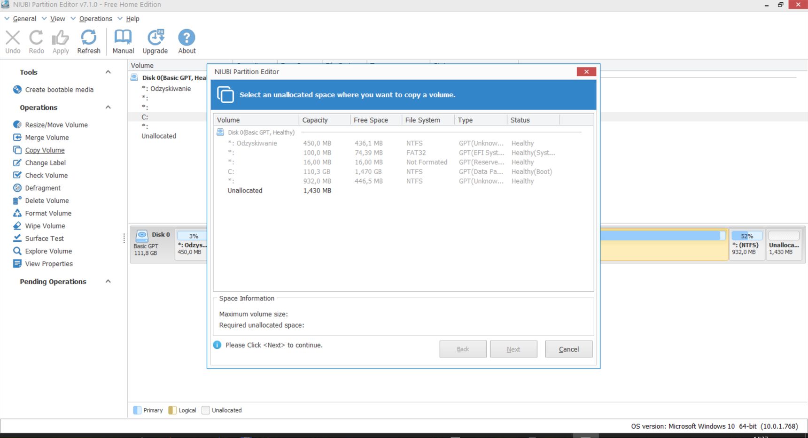Click the Undo toolbar icon
808x438 pixels.
pos(13,38)
